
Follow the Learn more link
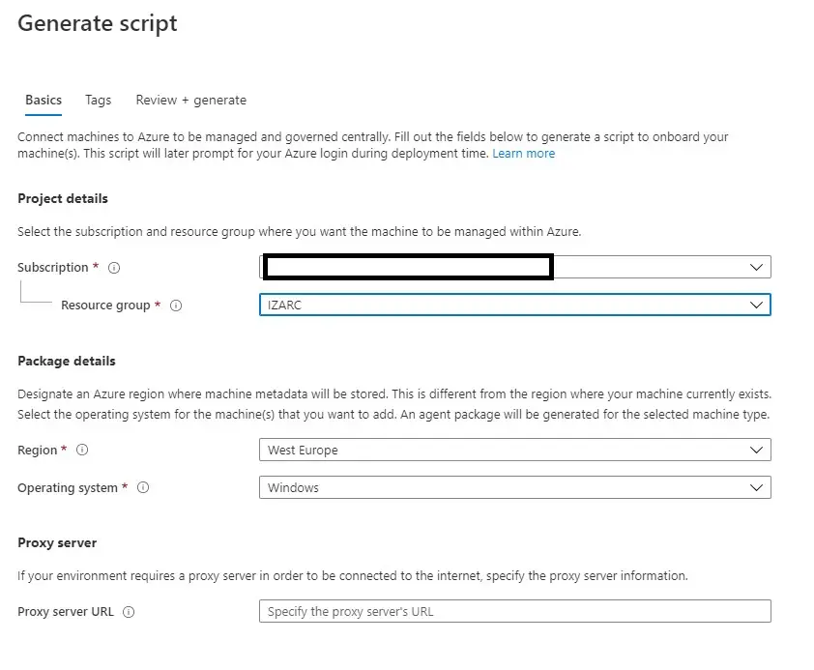tap(523, 153)
